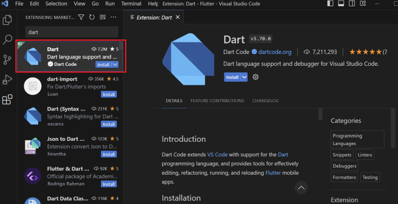Open Install dropdown arrow in details page
This screenshot has width=398, height=204.
pos(244,77)
